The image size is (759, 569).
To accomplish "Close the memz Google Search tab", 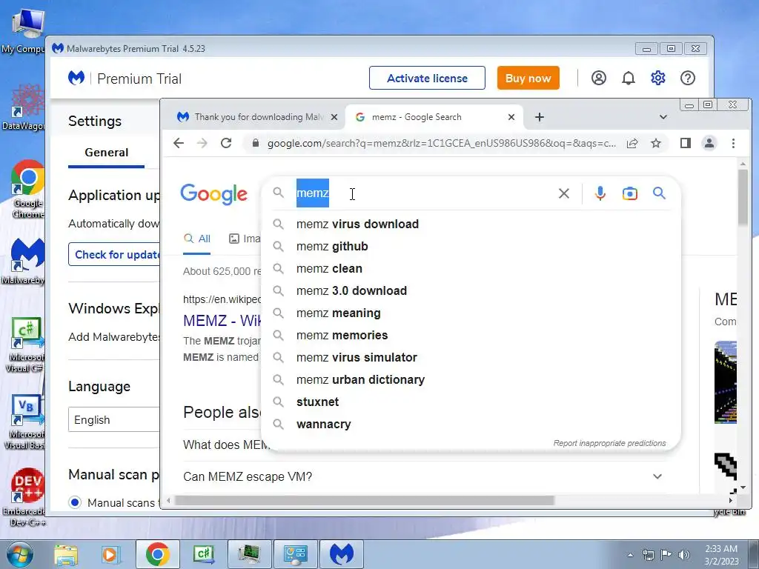I will 511,117.
